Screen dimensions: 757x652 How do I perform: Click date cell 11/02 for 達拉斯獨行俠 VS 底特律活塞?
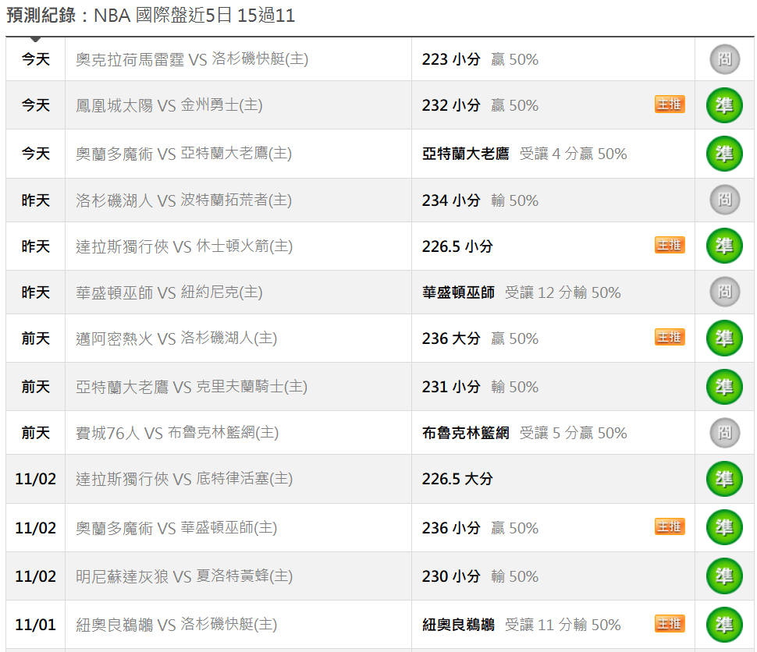(35, 479)
